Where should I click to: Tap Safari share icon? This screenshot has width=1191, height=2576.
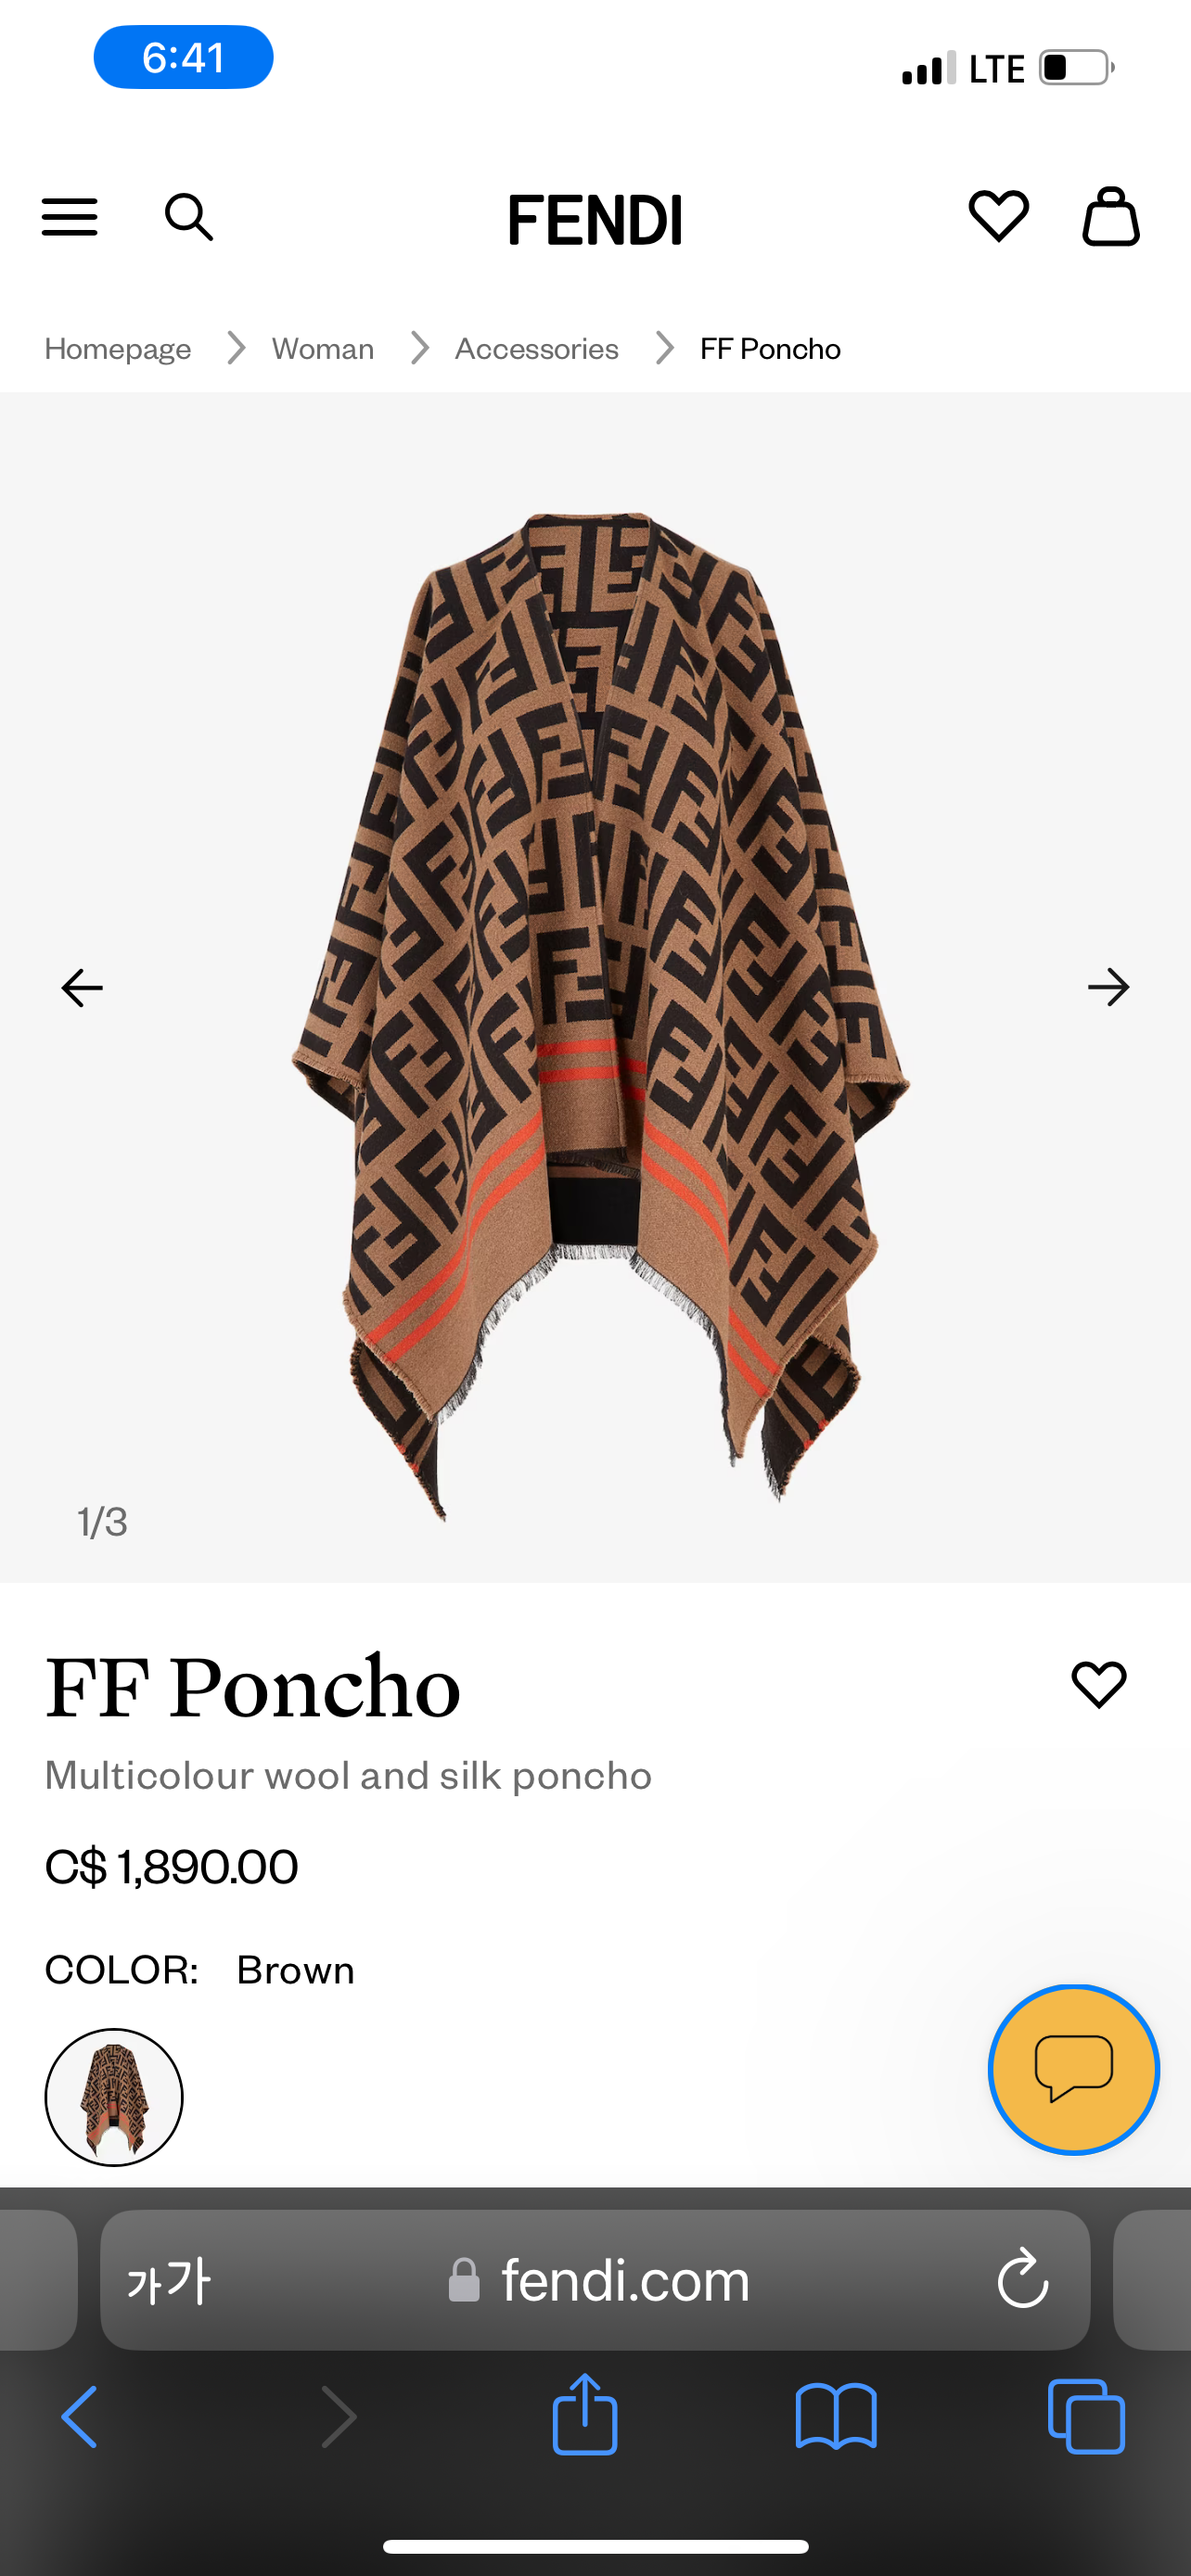pos(585,2414)
